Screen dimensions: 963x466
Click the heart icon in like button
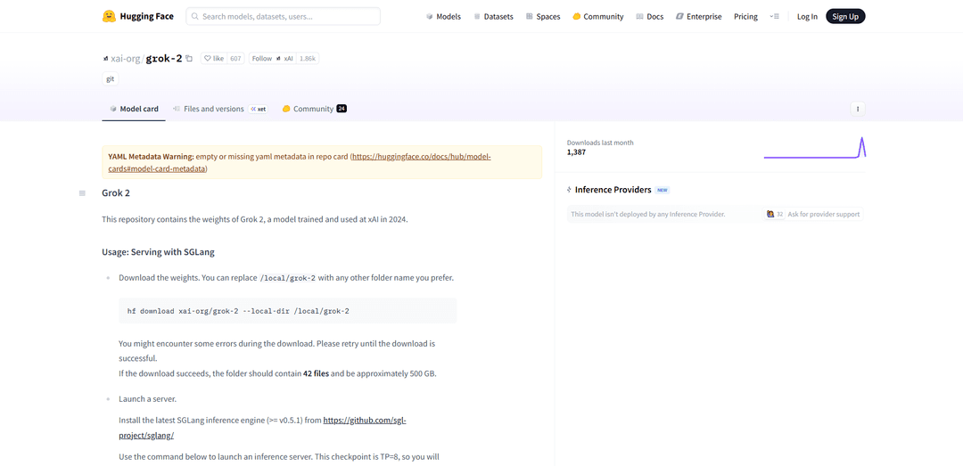(x=208, y=58)
